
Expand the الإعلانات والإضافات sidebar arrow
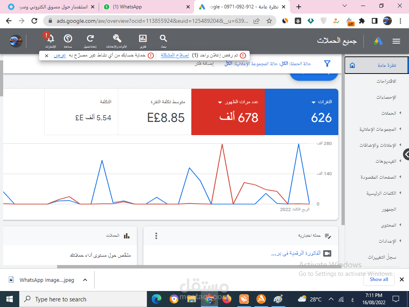tap(400, 145)
